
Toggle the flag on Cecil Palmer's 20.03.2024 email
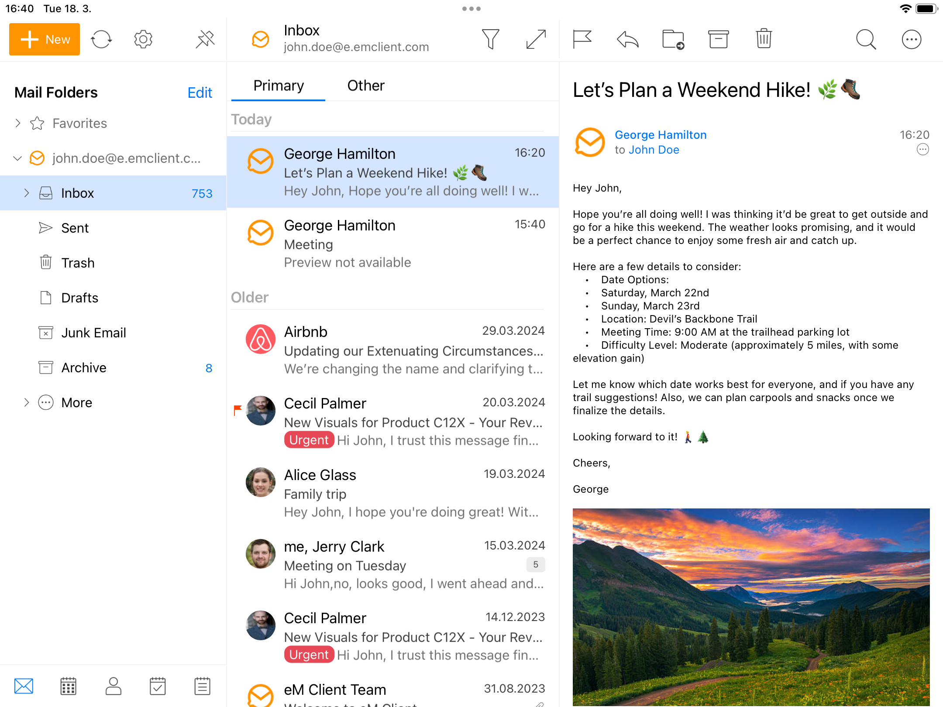click(x=237, y=410)
